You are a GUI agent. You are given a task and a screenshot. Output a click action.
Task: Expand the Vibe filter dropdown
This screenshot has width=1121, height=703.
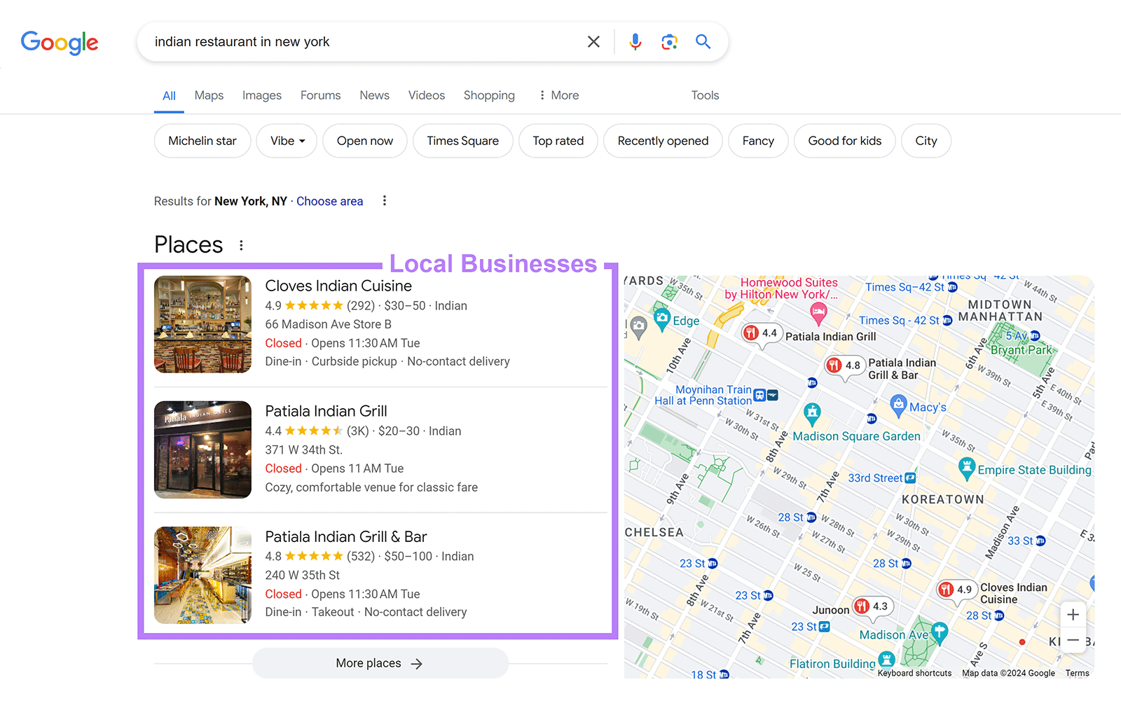pyautogui.click(x=287, y=141)
